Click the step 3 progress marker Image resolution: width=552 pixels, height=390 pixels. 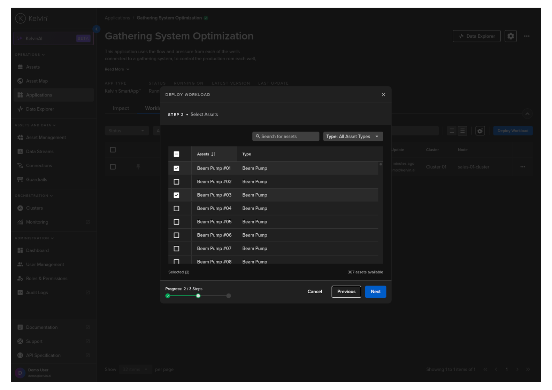229,296
